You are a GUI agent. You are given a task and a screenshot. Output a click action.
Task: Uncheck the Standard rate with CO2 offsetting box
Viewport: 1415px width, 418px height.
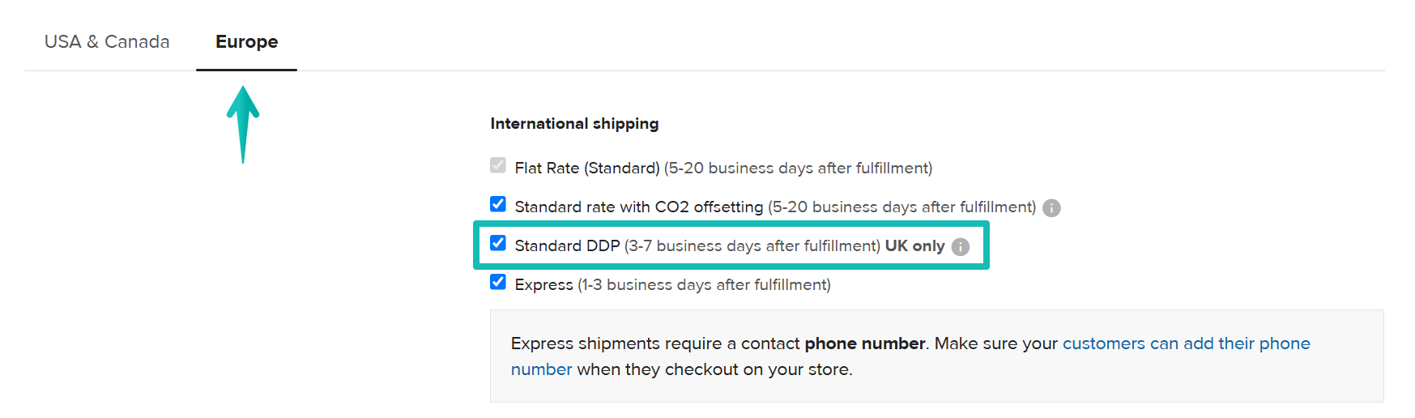(x=498, y=204)
